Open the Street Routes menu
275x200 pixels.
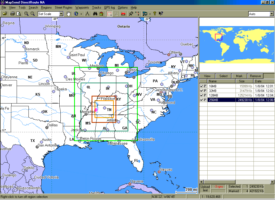(63, 8)
